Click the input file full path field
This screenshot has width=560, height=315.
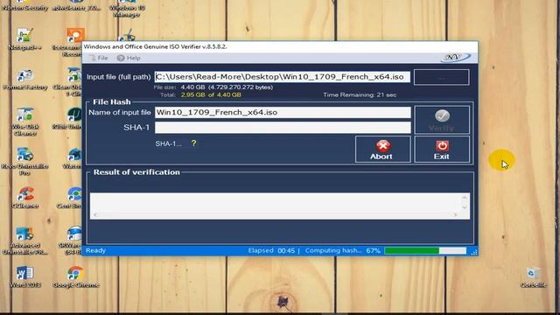click(x=282, y=77)
